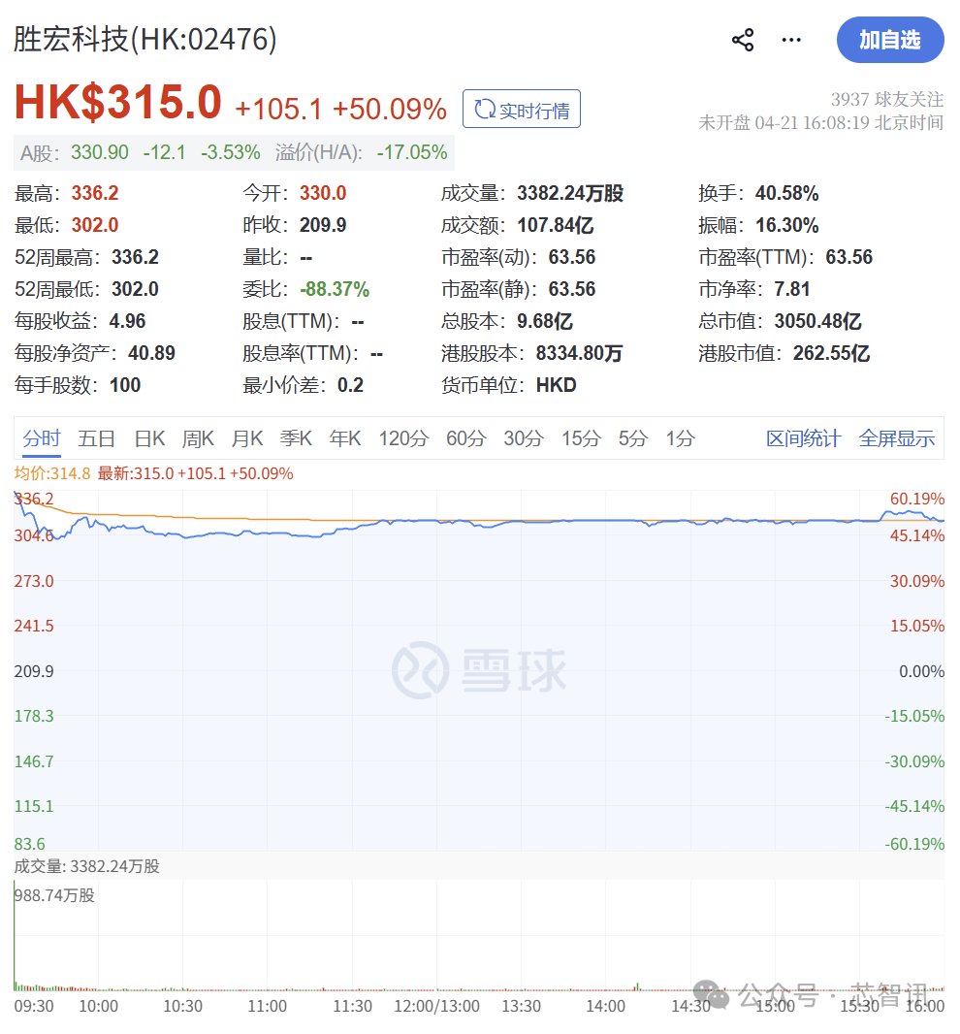Viewport: 960px width, 1034px height.
Task: Switch to the 日K chart tab
Action: point(149,438)
